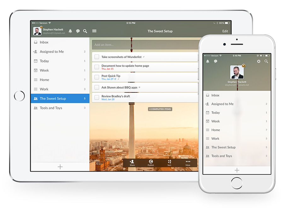Add a new list with iPad plus button
Viewport: 288px width, 211px height.
60,167
